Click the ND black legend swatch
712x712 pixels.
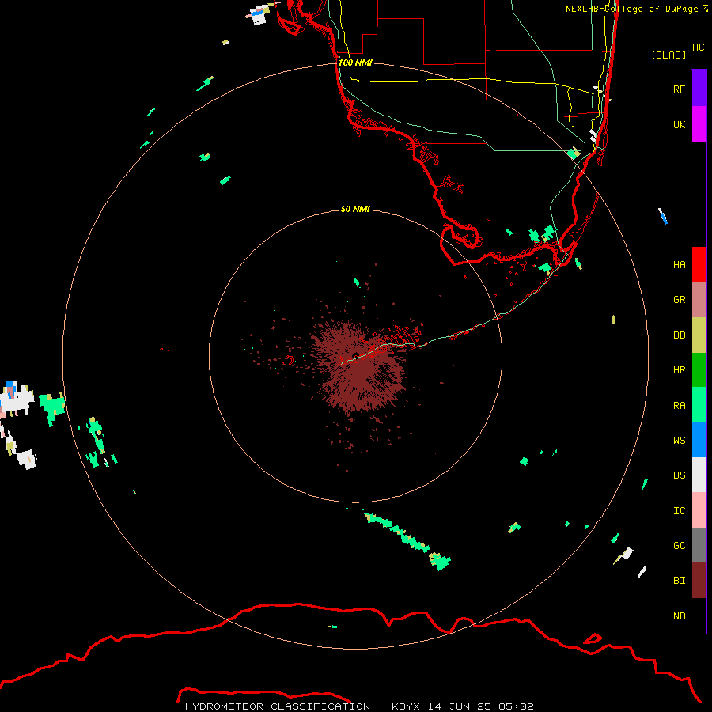click(x=699, y=615)
